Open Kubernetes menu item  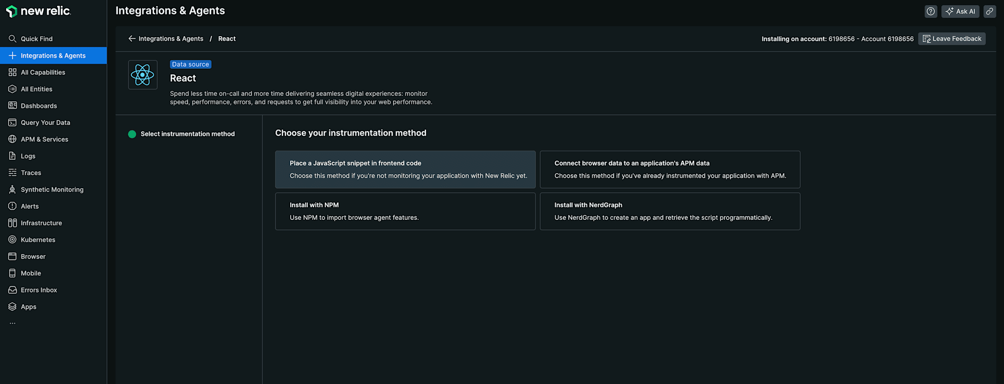[x=53, y=239]
